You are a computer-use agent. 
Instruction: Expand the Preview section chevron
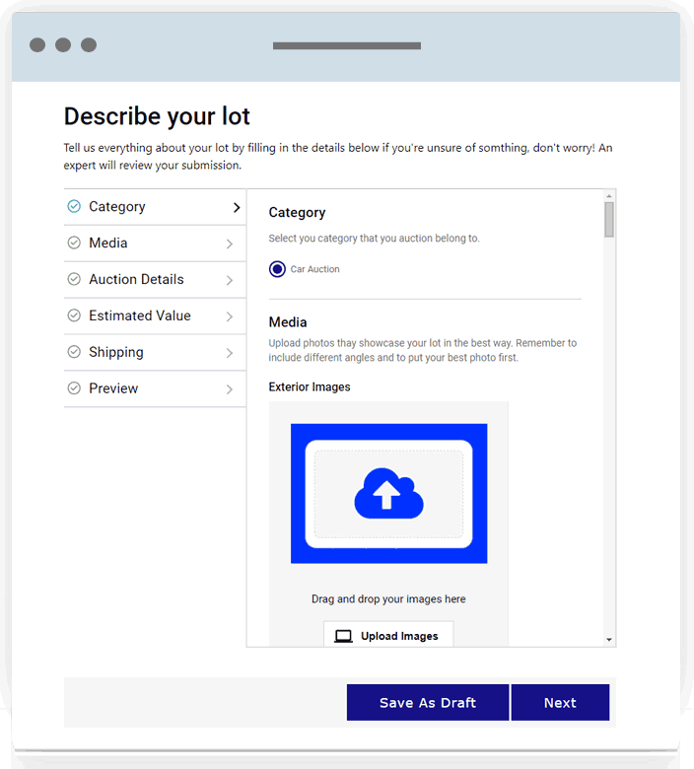229,389
